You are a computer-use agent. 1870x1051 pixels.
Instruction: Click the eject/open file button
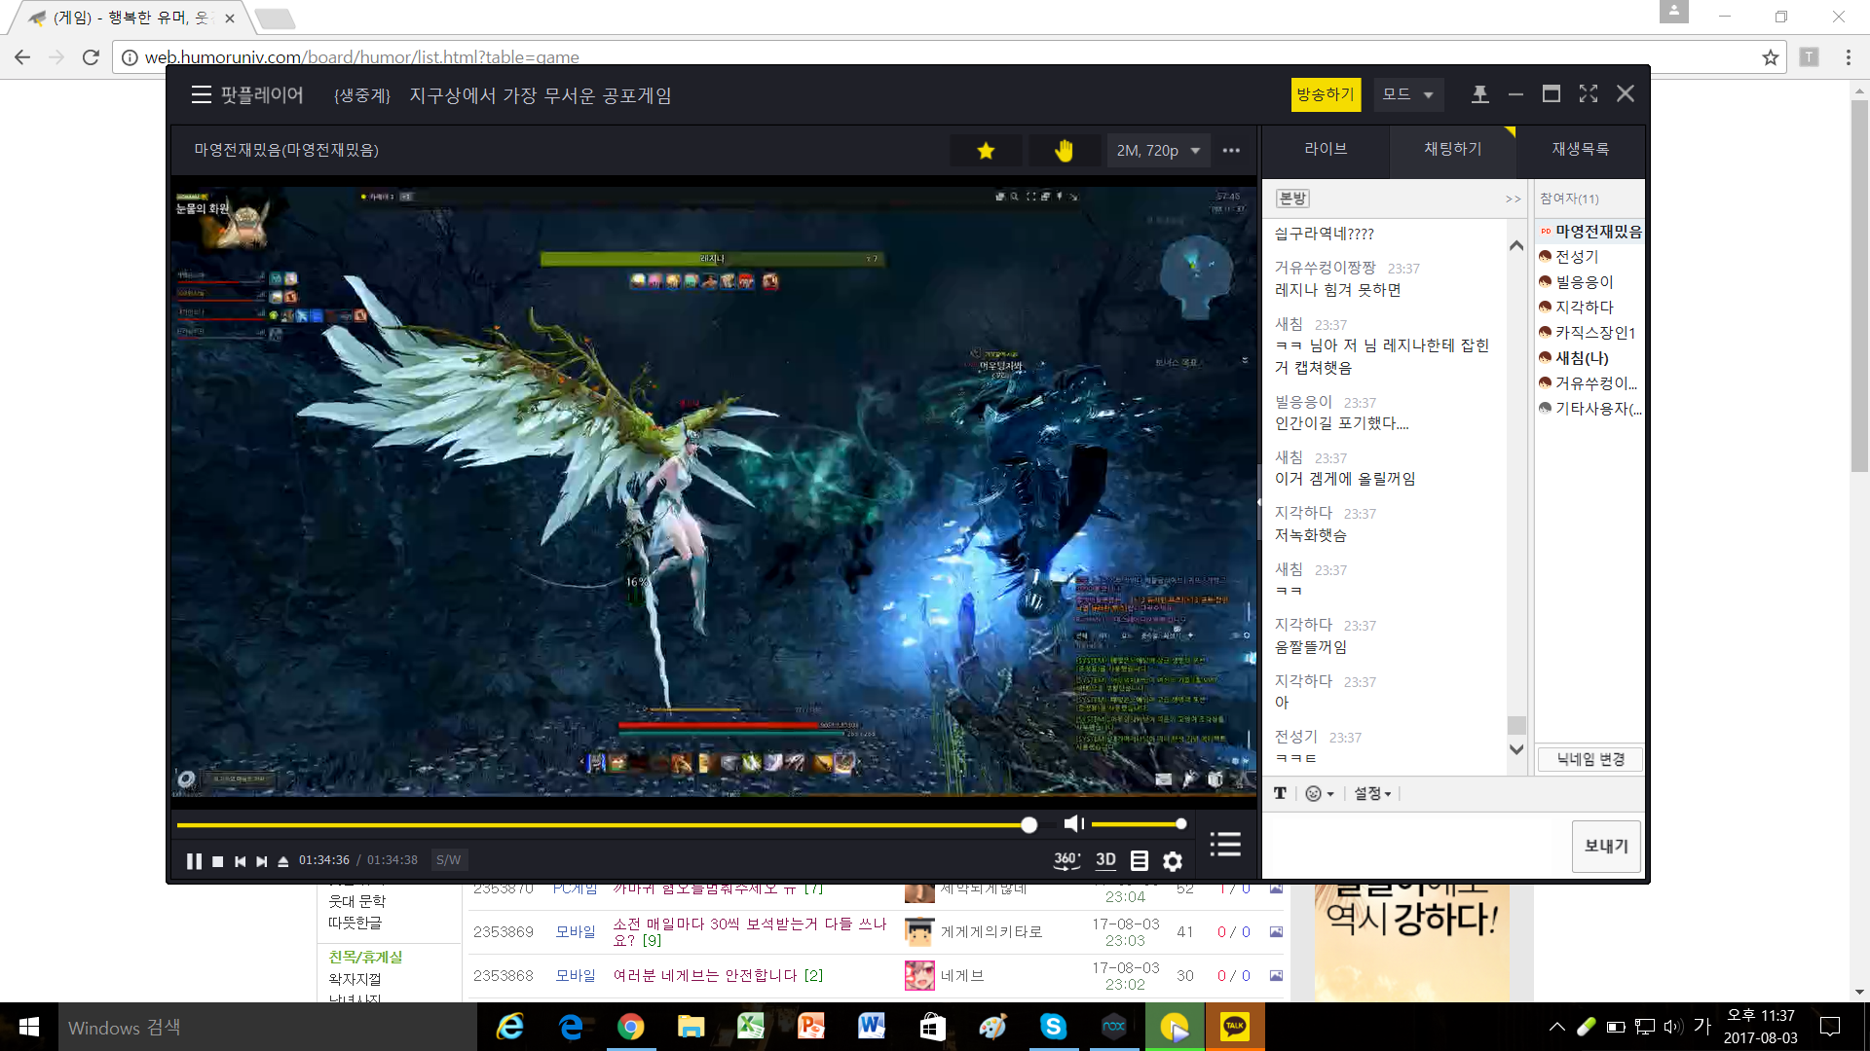[283, 861]
